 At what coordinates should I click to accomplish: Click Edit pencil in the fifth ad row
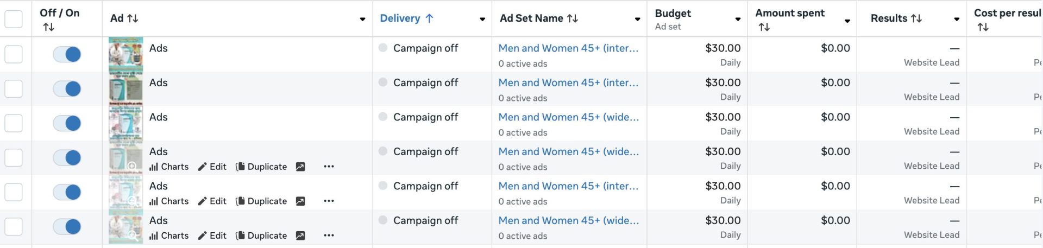coord(212,201)
